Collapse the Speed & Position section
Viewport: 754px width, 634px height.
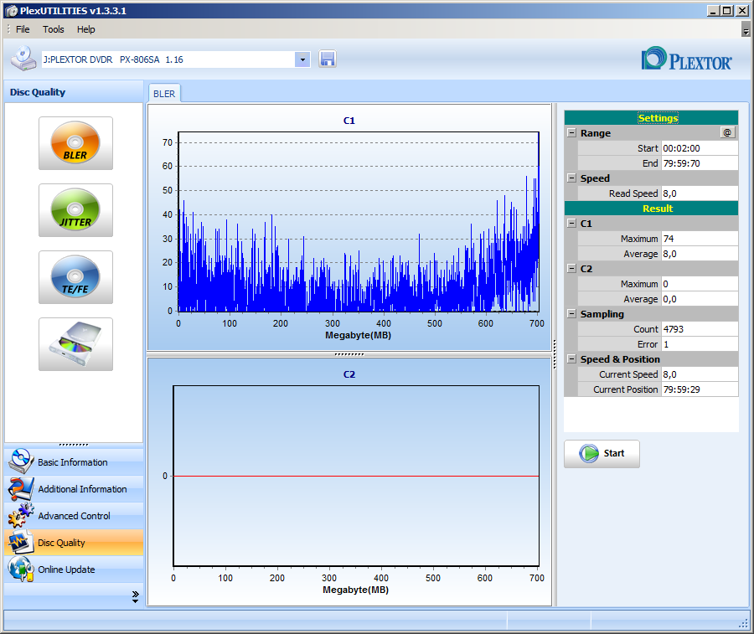[x=571, y=358]
